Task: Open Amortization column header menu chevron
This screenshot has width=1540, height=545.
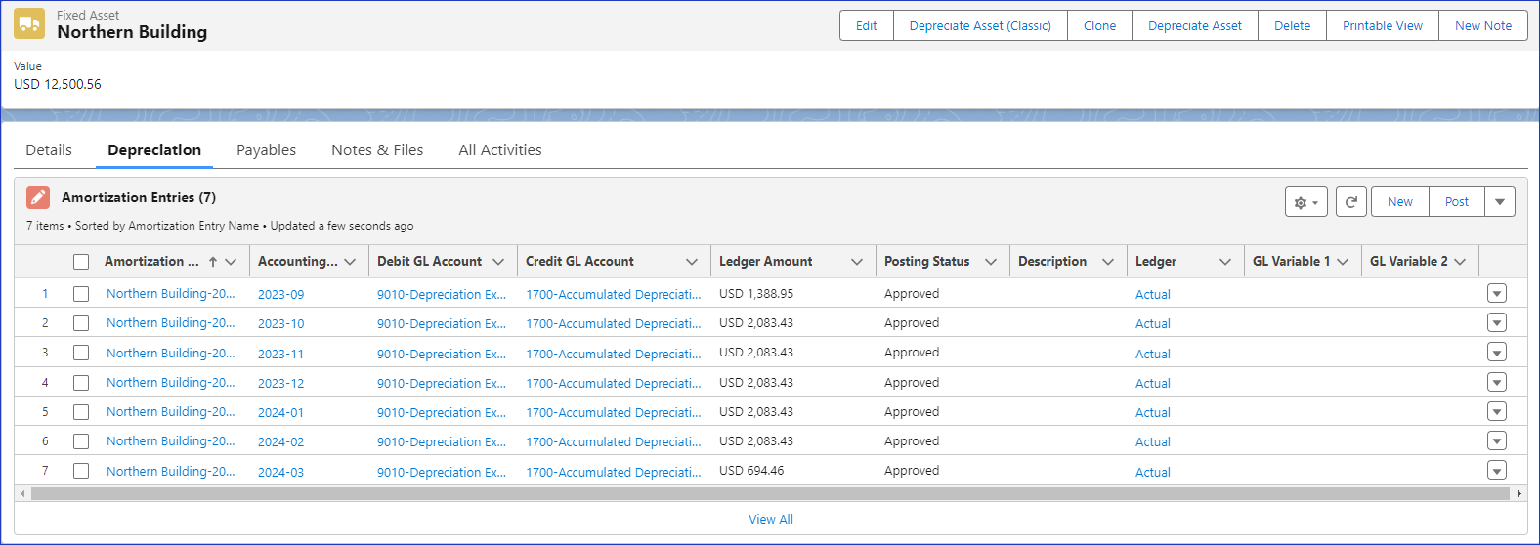Action: pyautogui.click(x=231, y=262)
